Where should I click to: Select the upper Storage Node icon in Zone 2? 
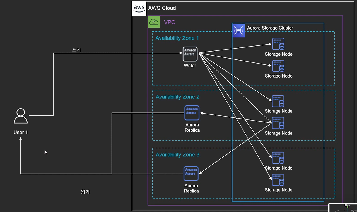278,101
